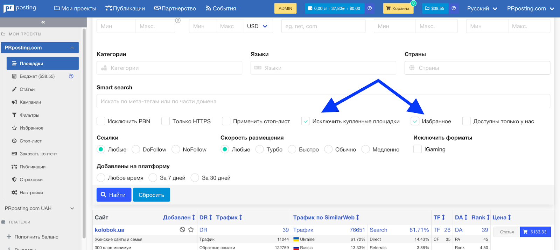
Task: Select Площадки sidebar item
Action: [x=43, y=63]
